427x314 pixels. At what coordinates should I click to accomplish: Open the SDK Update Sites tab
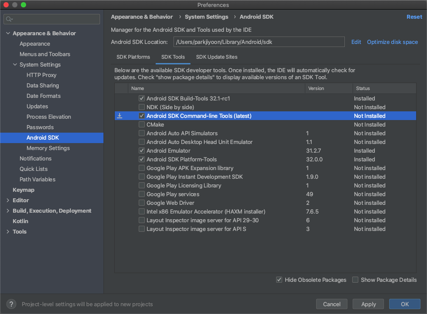(x=217, y=57)
